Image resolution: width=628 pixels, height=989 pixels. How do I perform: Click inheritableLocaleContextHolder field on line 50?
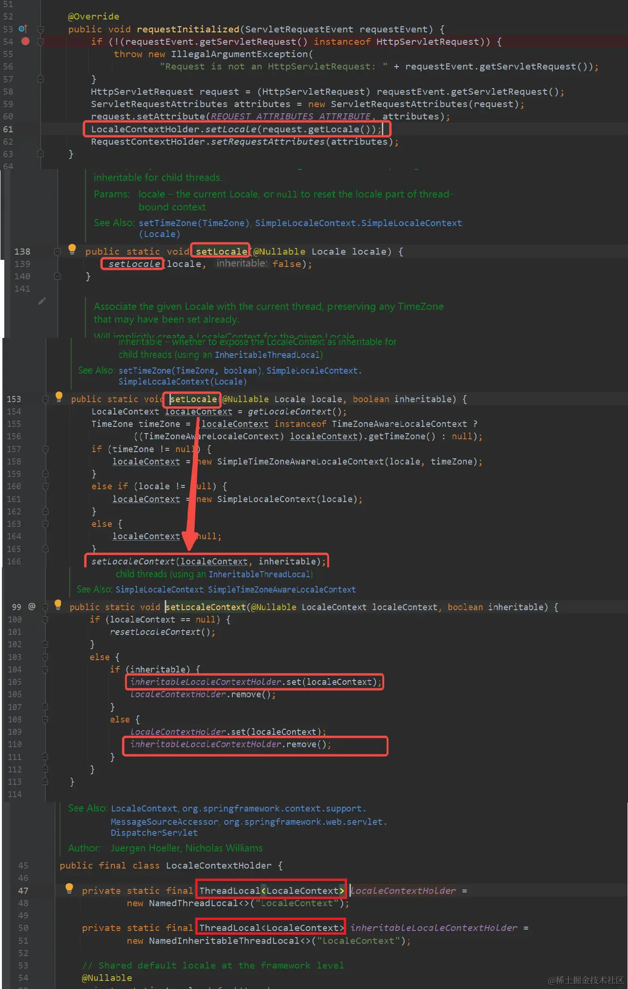pyautogui.click(x=434, y=928)
